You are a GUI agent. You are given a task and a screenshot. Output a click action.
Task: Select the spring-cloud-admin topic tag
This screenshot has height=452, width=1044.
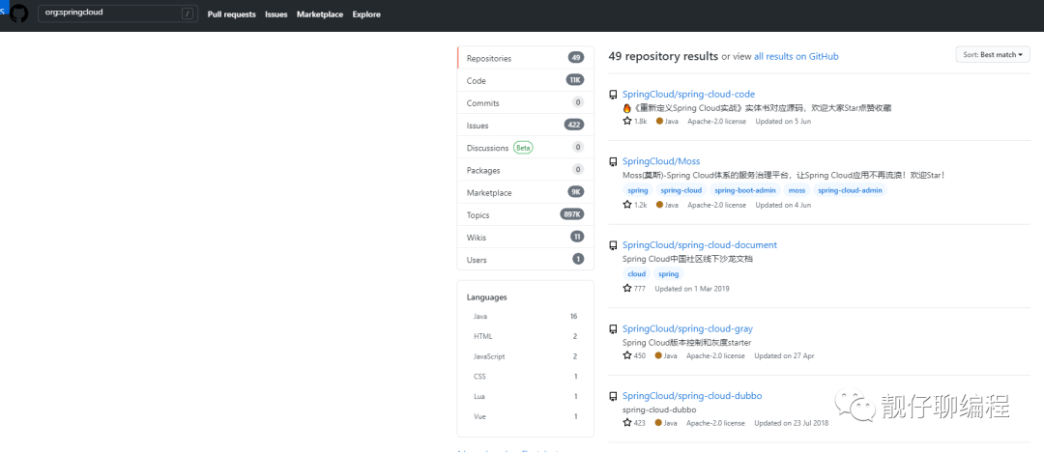click(x=851, y=190)
